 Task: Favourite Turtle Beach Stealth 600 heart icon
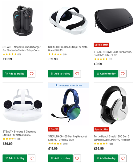(123, 158)
